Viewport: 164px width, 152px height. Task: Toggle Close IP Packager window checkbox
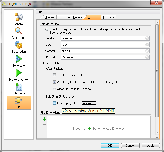(54, 89)
